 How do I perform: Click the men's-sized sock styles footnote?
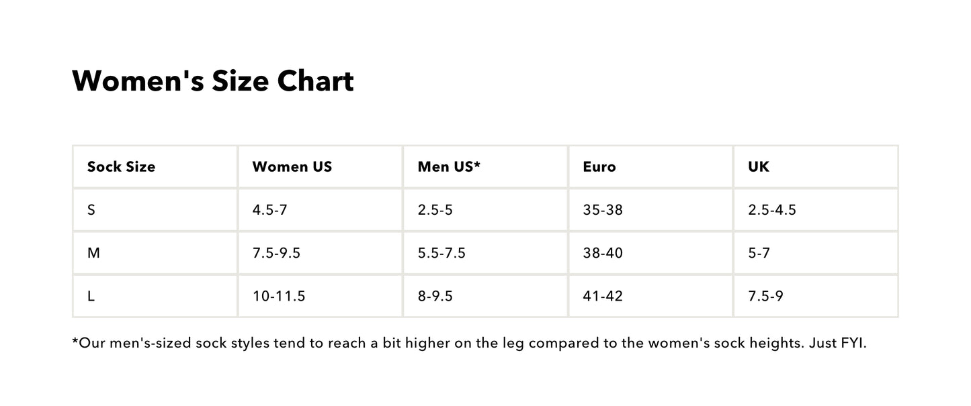pyautogui.click(x=469, y=344)
